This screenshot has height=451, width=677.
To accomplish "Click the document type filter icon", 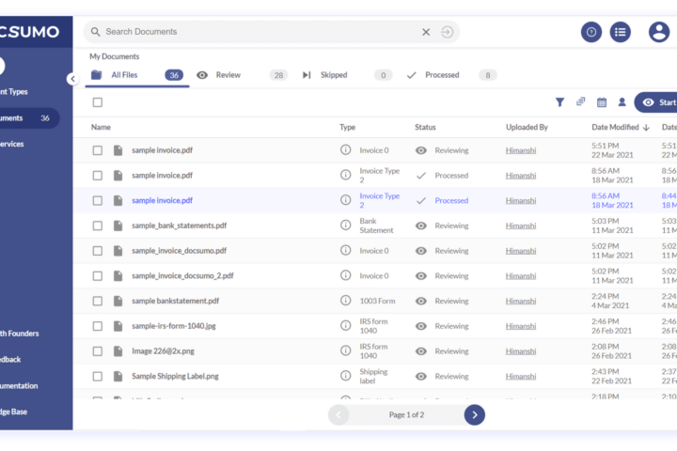I will [581, 101].
